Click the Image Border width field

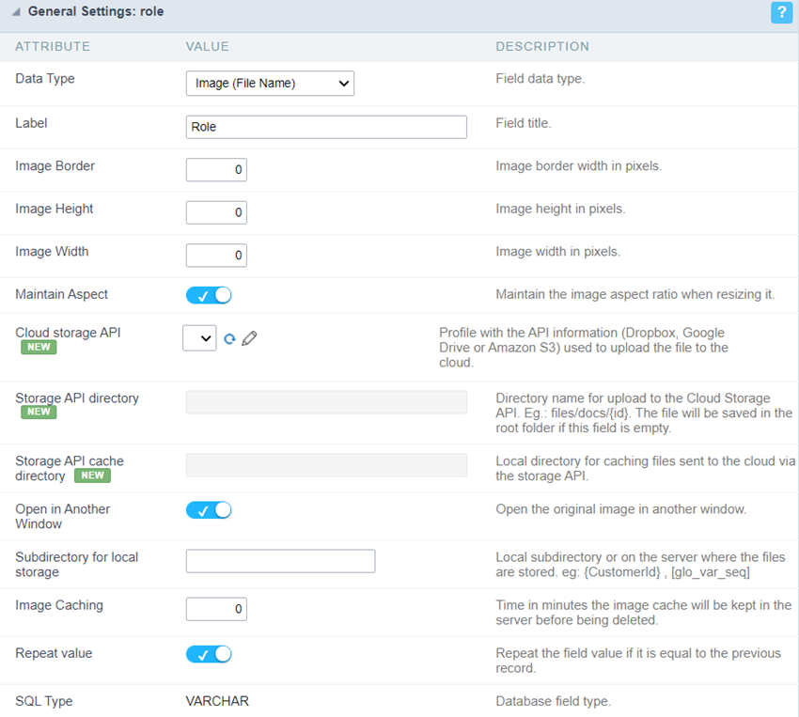click(216, 170)
